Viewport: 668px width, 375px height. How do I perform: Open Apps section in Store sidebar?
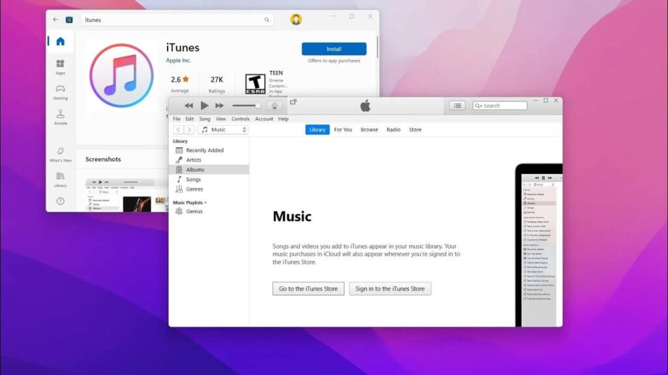(61, 67)
